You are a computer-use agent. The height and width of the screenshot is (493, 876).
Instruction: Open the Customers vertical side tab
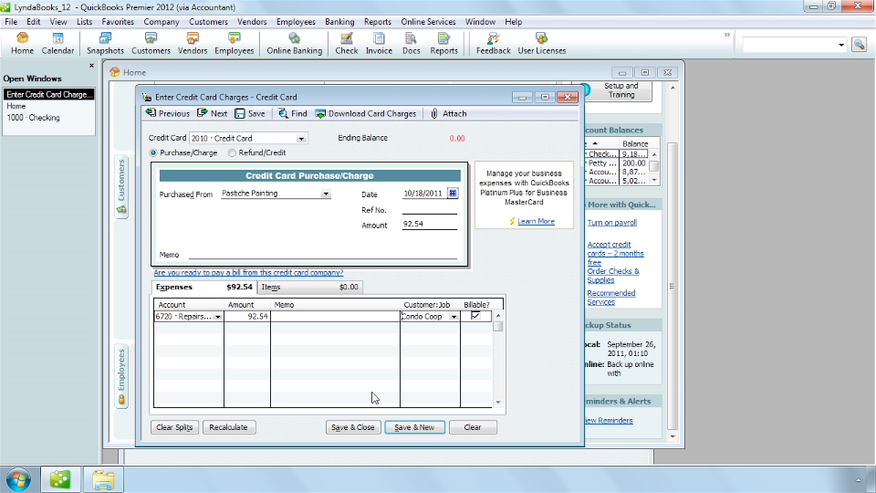point(121,186)
